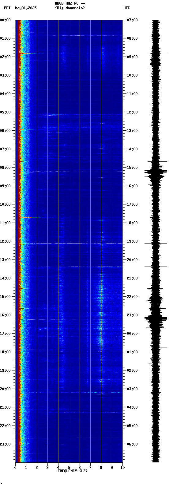
Task: Click the 15:00 PDT label on the left axis
Action: tap(5, 297)
